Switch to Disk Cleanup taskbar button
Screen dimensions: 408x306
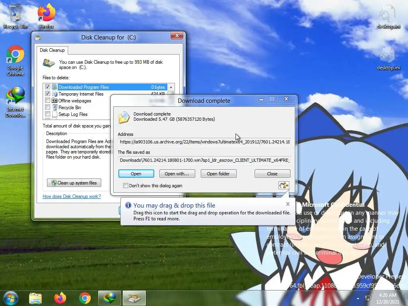134,298
